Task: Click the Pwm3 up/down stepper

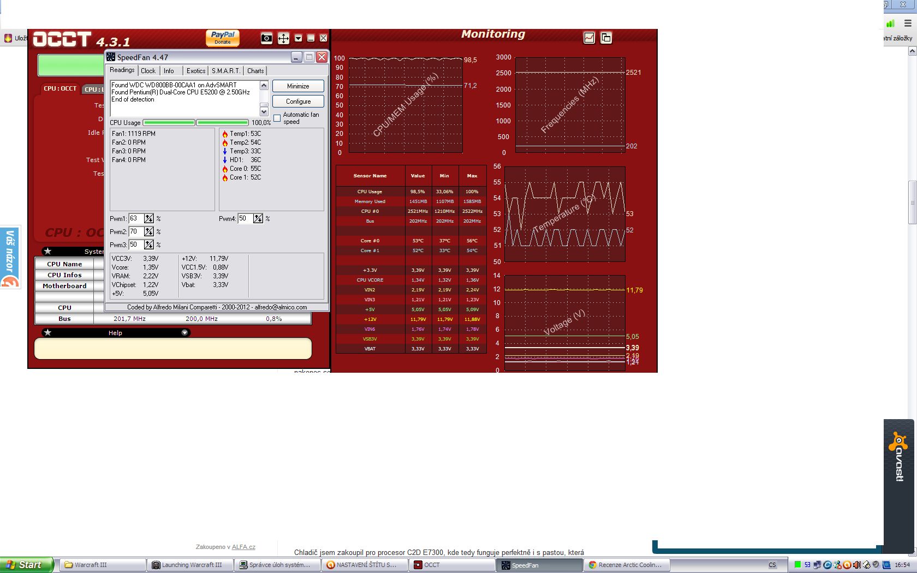Action: (149, 244)
